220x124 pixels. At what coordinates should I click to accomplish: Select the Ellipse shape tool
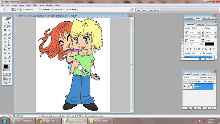click(x=9, y=53)
